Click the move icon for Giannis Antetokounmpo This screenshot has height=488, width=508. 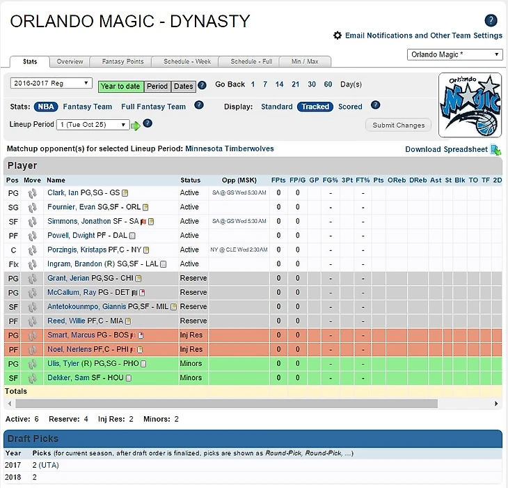(x=33, y=307)
